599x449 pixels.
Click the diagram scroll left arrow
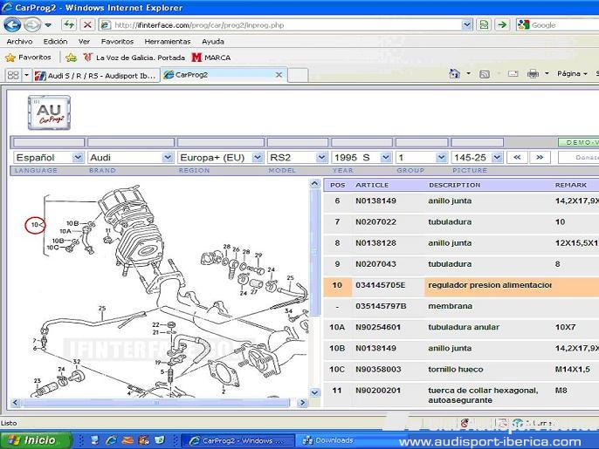point(16,403)
